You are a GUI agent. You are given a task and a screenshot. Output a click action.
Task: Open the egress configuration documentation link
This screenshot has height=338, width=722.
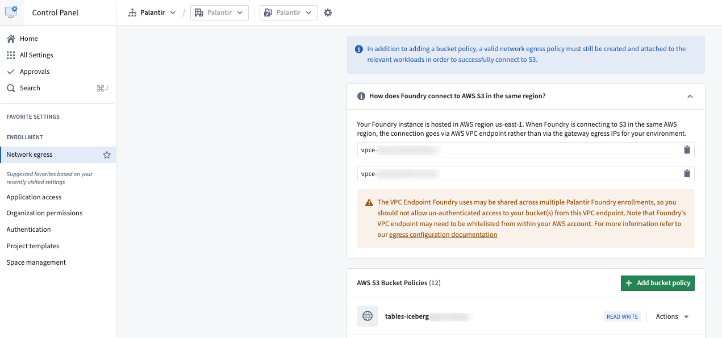coord(443,235)
